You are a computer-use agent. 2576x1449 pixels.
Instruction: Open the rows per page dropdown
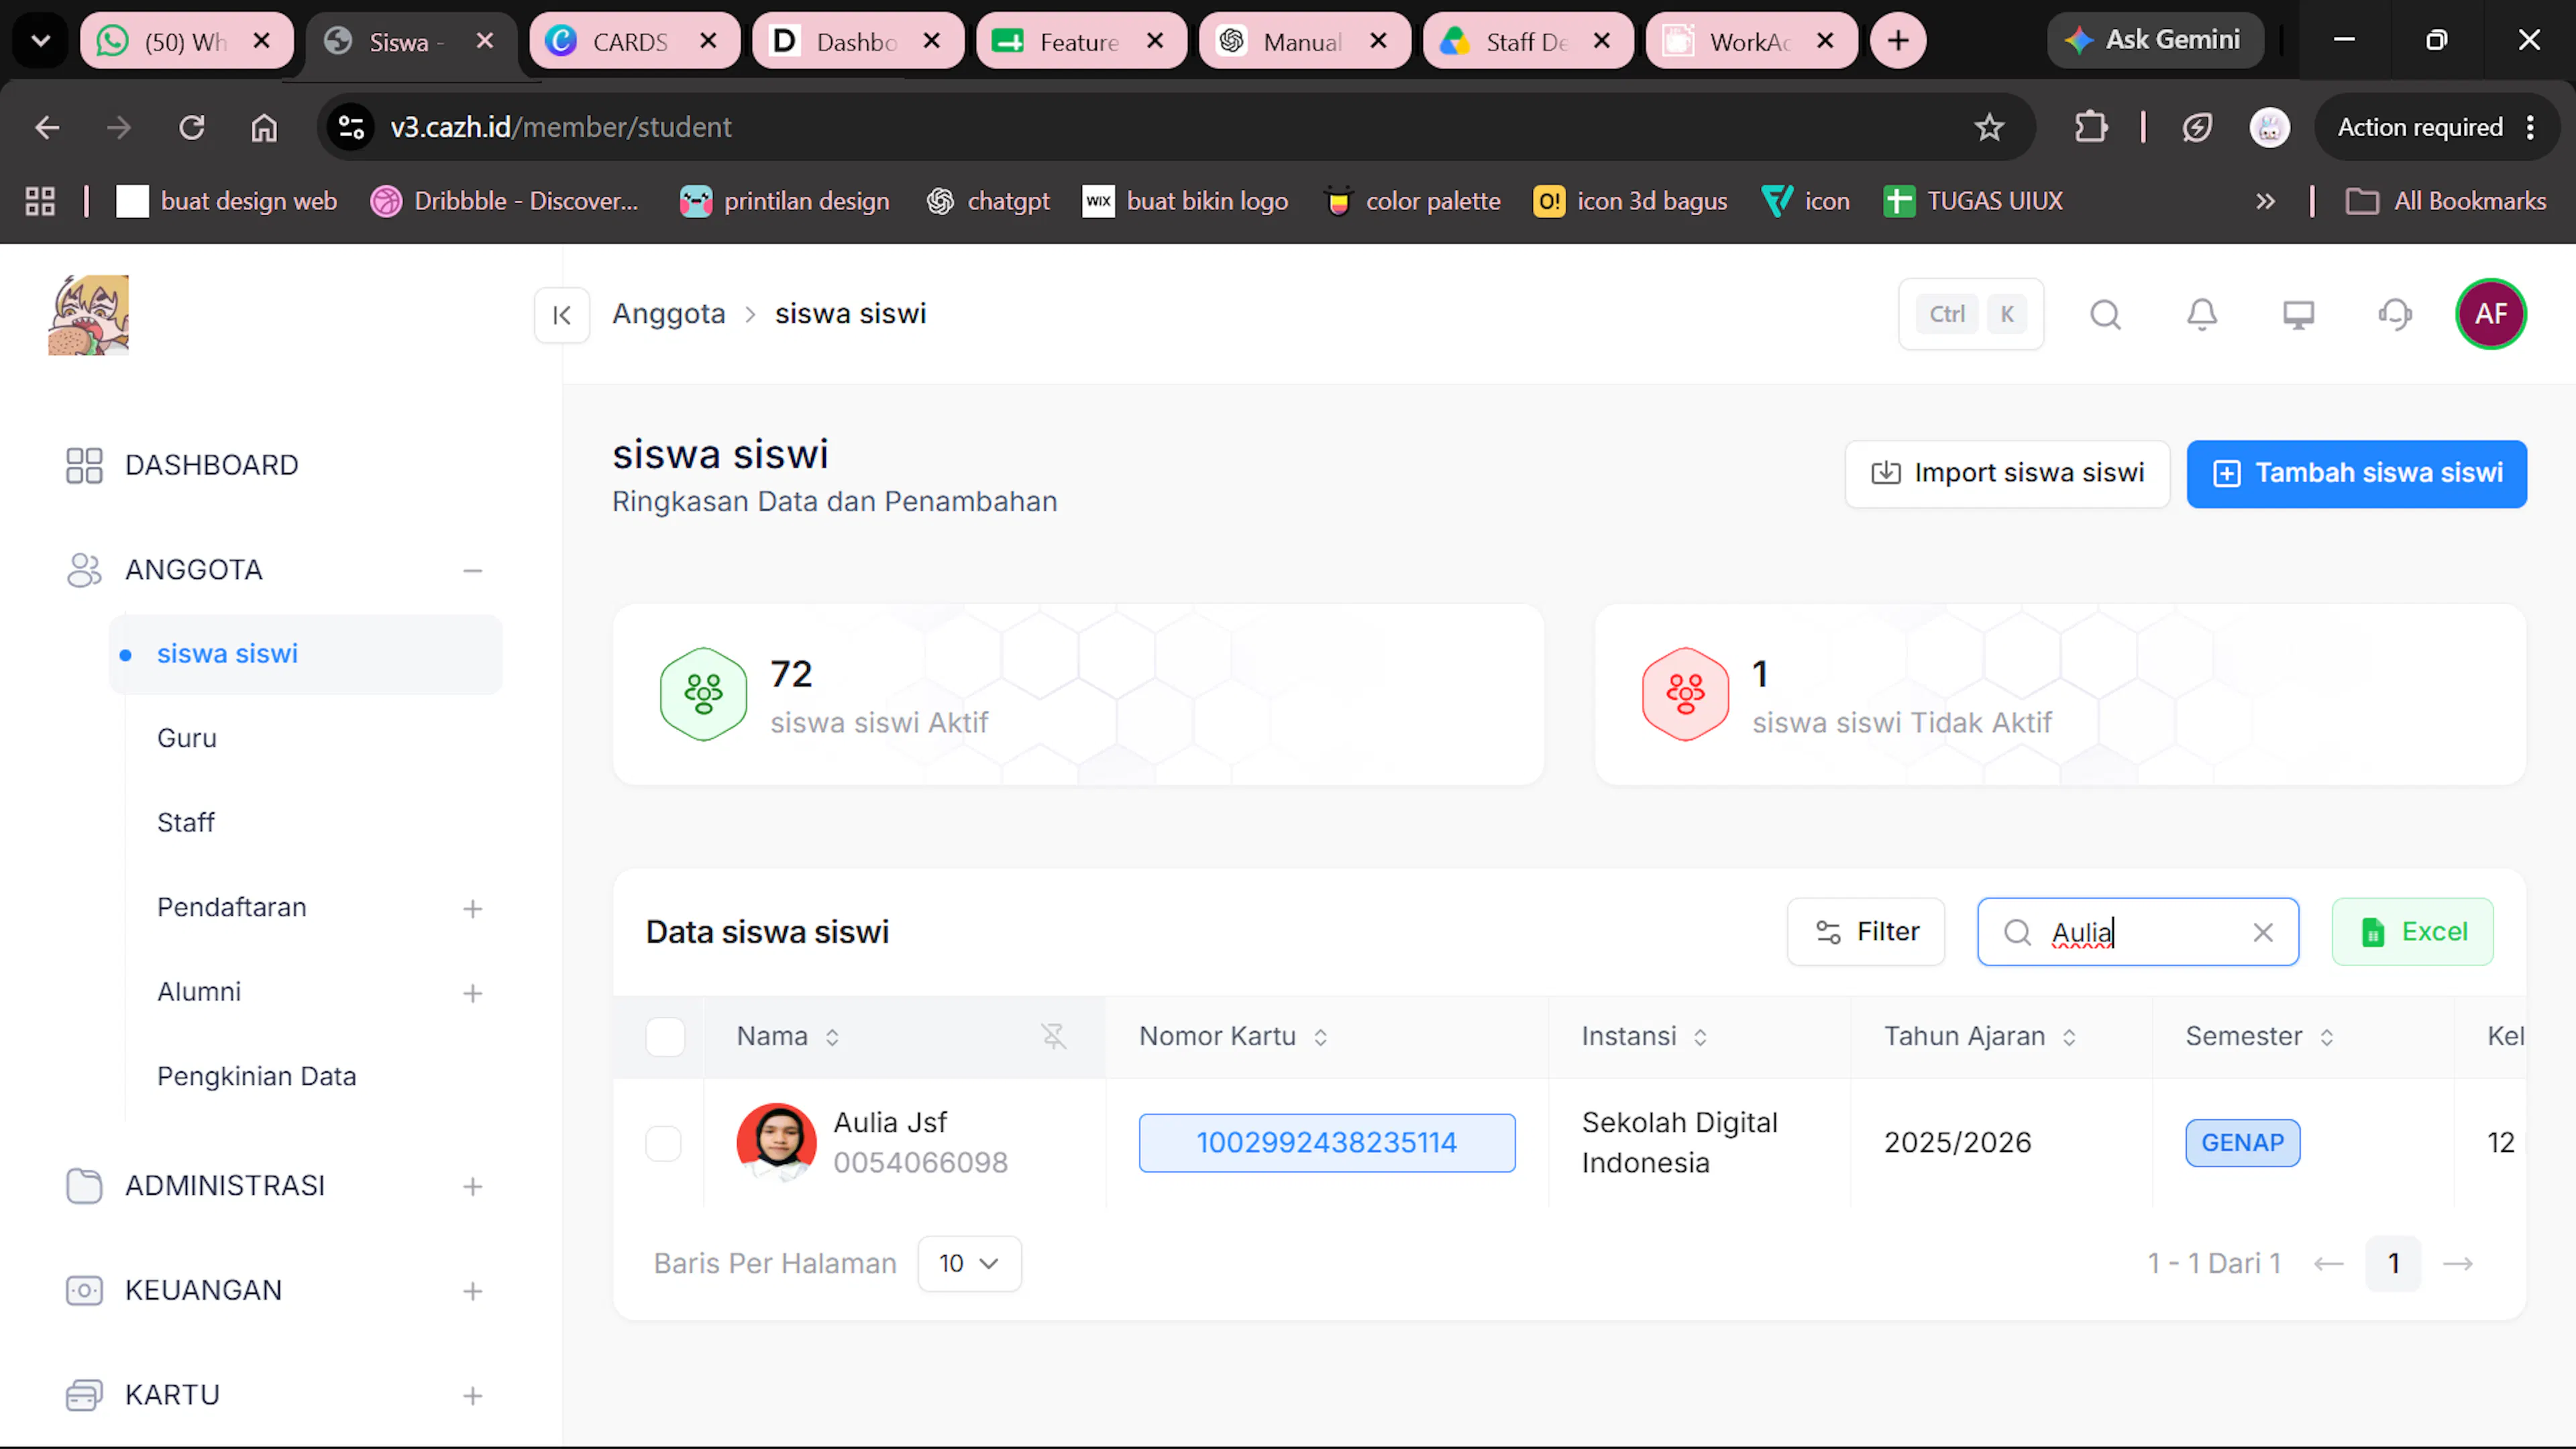(969, 1264)
